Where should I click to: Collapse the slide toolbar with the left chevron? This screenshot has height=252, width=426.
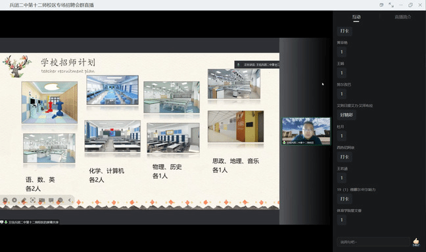(x=69, y=200)
